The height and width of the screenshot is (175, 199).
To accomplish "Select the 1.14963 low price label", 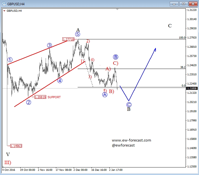I will 16,146.
